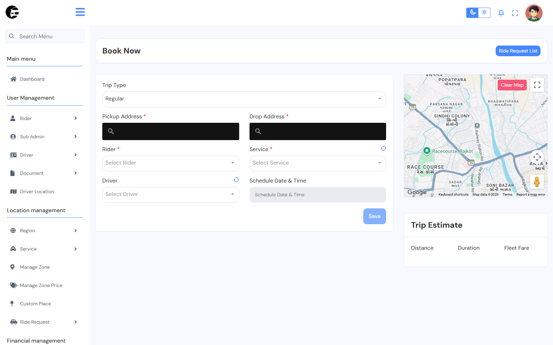The image size is (553, 345).
Task: Click the Save button
Action: [375, 216]
